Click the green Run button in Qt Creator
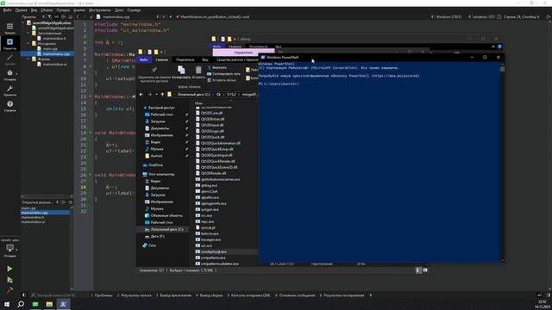Viewport: 552px width, 310px height. click(x=9, y=269)
